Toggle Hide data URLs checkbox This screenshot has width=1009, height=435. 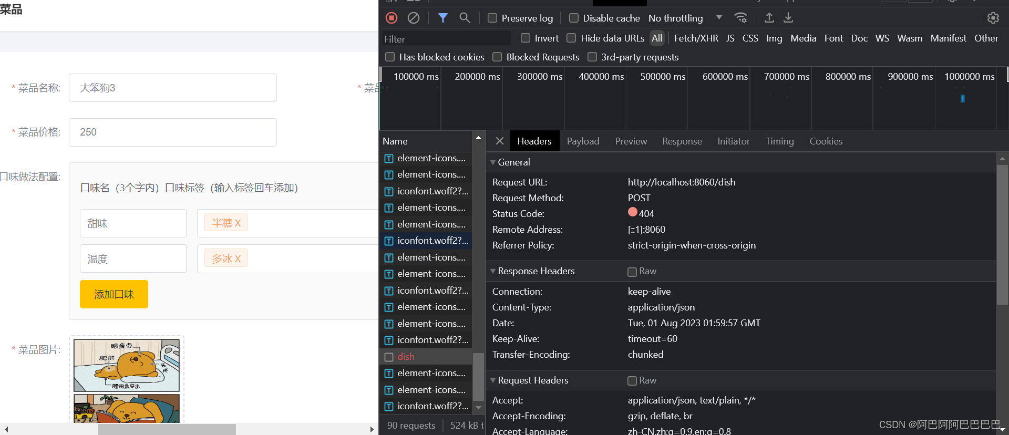(571, 38)
